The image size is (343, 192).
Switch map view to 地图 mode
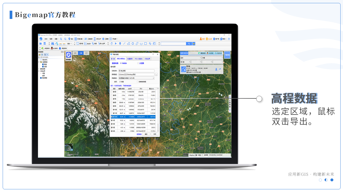(75, 53)
